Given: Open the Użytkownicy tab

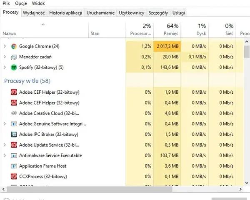Looking at the screenshot, I should pos(132,13).
